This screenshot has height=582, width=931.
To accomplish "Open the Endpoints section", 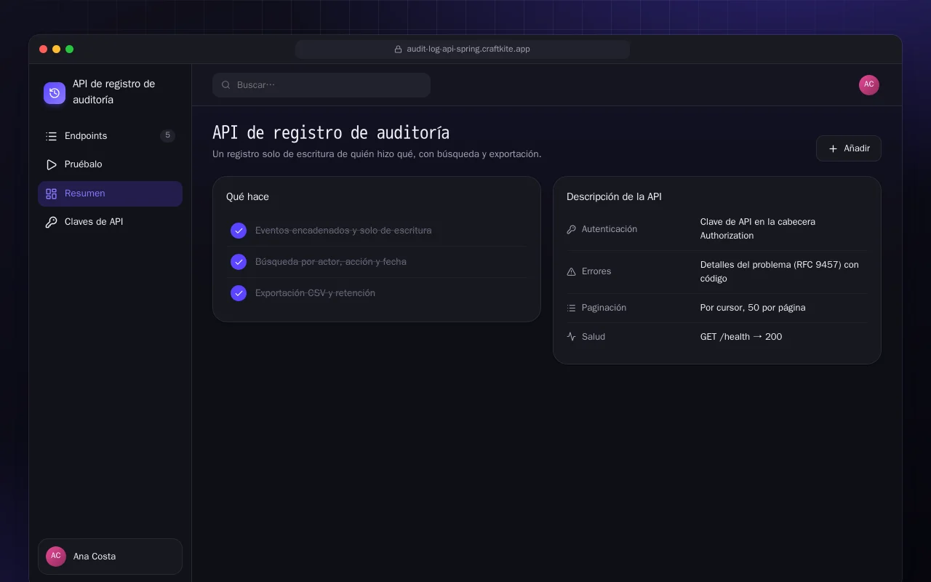I will click(x=110, y=136).
